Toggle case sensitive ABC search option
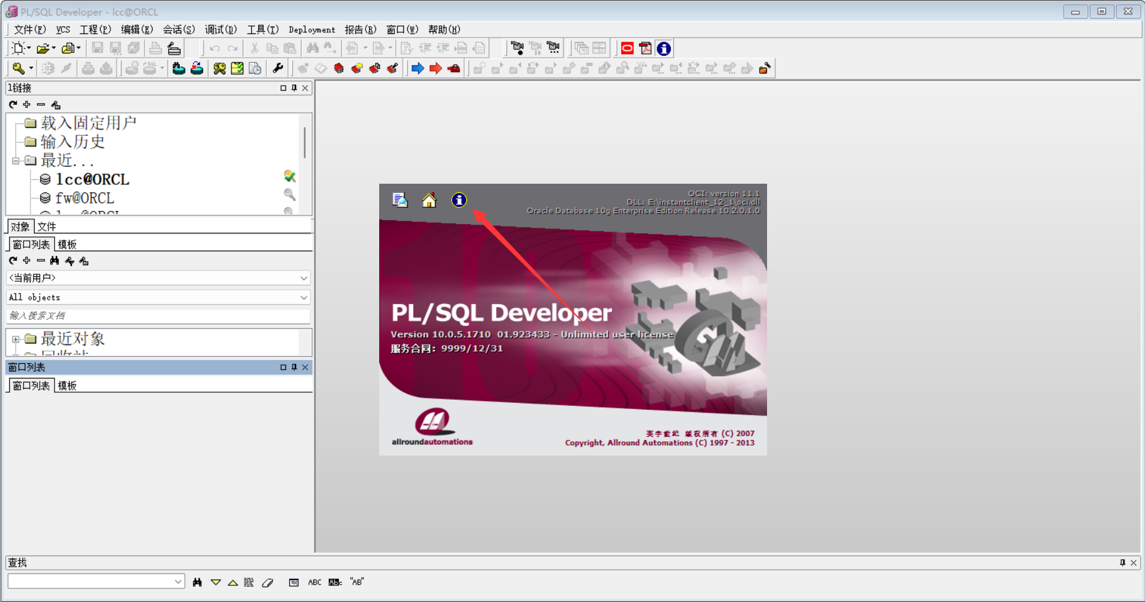Image resolution: width=1145 pixels, height=602 pixels. coord(315,582)
